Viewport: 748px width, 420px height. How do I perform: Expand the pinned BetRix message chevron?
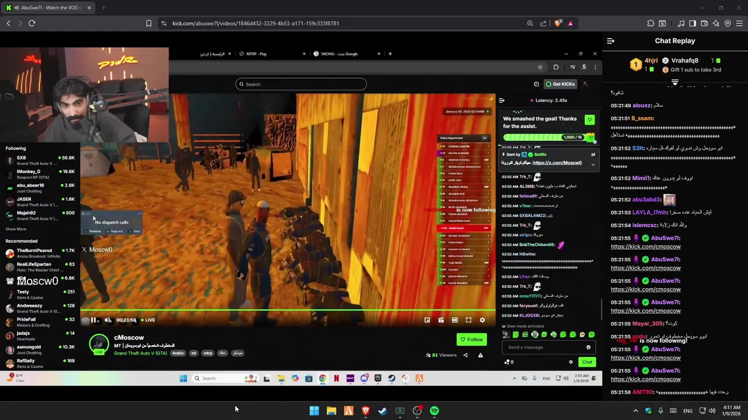593,164
